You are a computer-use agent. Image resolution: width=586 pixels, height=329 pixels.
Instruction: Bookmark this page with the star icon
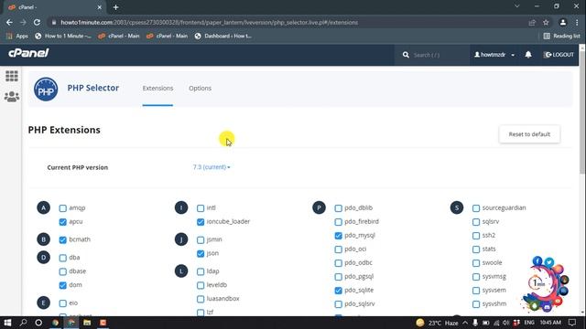pyautogui.click(x=546, y=22)
